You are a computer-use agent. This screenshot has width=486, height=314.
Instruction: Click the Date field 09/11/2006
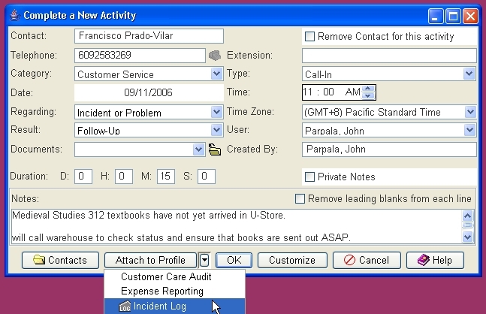tap(149, 92)
